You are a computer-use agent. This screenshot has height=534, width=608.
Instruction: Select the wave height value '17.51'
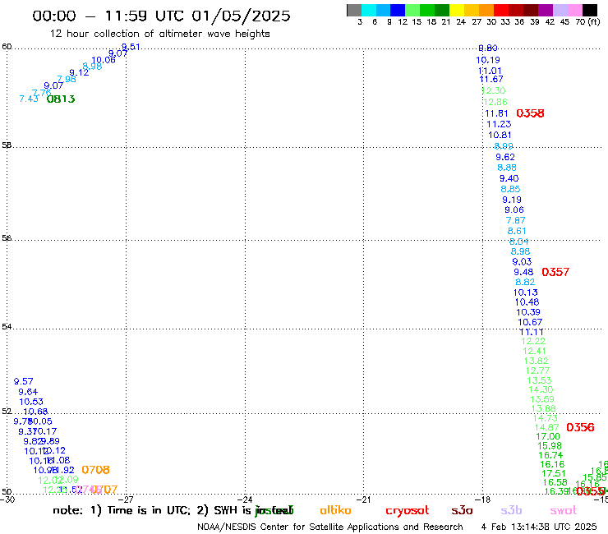(x=553, y=473)
